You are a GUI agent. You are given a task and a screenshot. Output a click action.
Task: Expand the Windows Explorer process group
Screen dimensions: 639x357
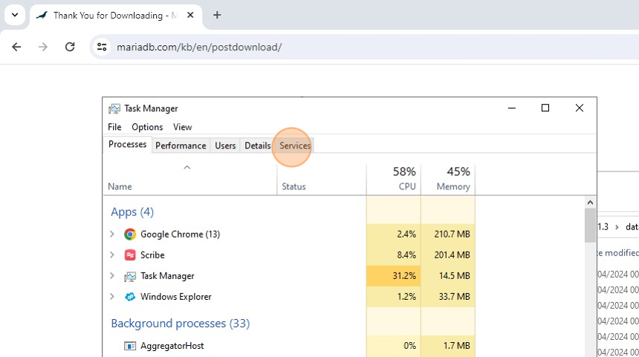pos(112,297)
